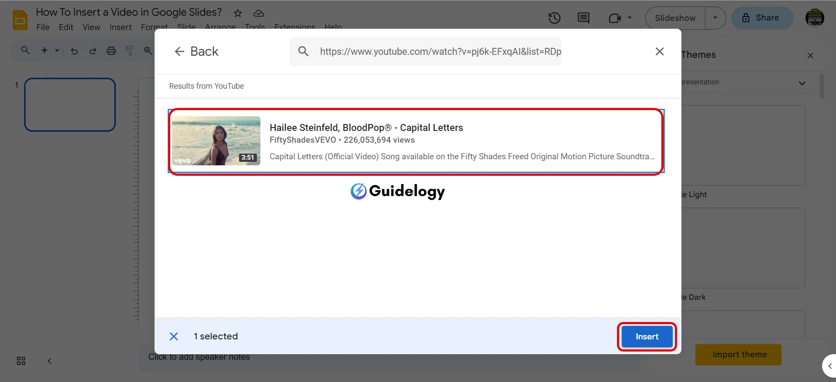836x382 pixels.
Task: Go Back in the video dialog
Action: [x=196, y=51]
